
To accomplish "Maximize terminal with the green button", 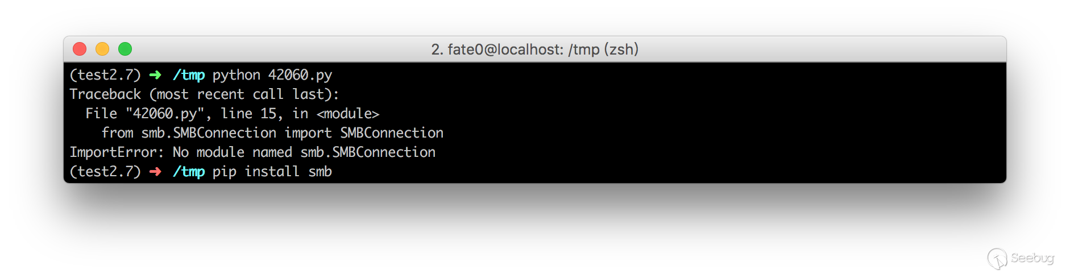I will pos(125,49).
